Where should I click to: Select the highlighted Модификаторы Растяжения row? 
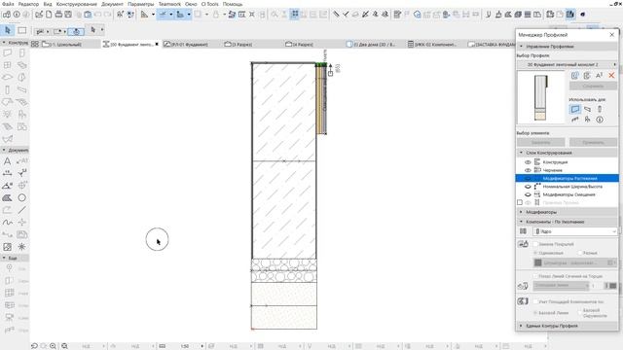coord(567,178)
